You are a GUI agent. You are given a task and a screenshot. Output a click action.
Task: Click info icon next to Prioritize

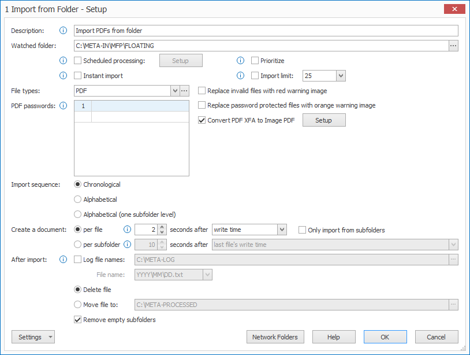click(x=240, y=60)
